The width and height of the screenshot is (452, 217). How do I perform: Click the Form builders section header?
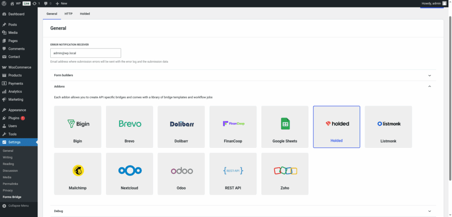pos(243,75)
